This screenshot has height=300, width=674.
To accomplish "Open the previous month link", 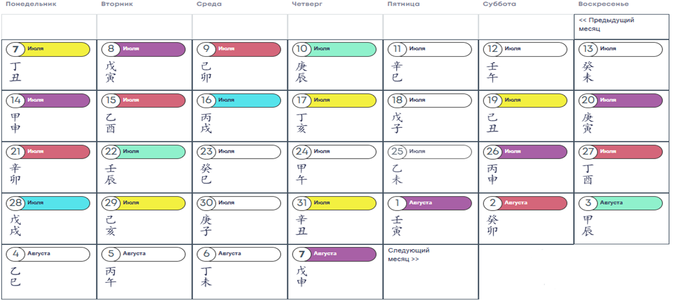I will point(607,24).
